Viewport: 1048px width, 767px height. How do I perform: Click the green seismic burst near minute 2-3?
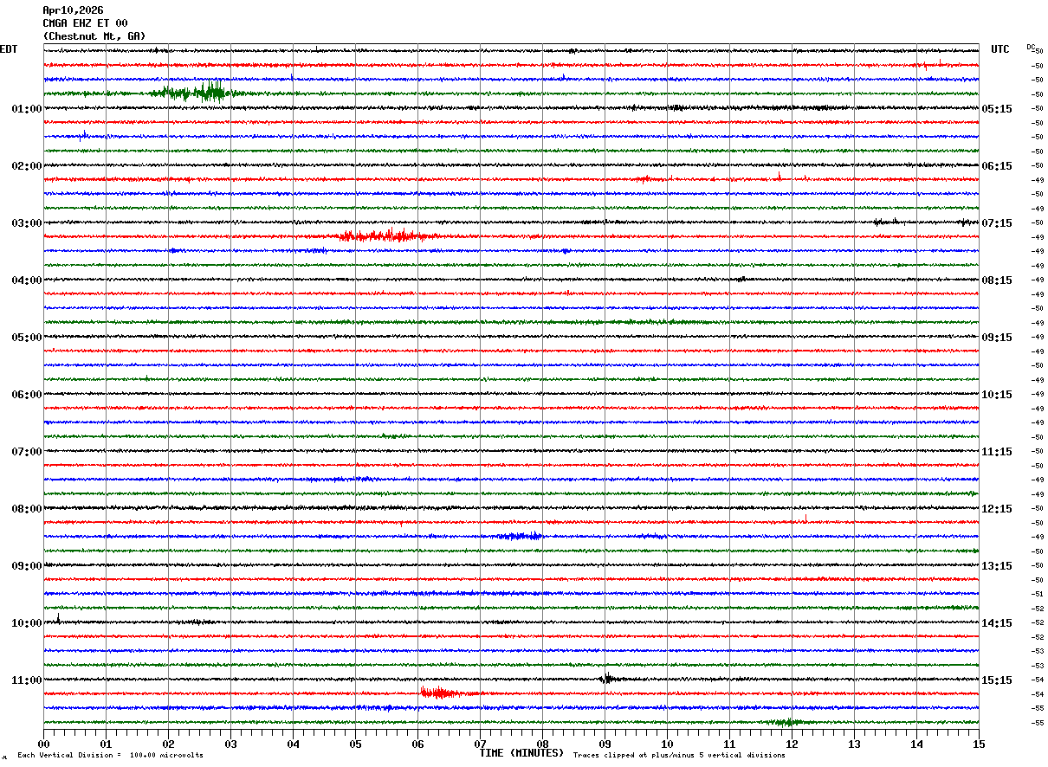point(192,92)
